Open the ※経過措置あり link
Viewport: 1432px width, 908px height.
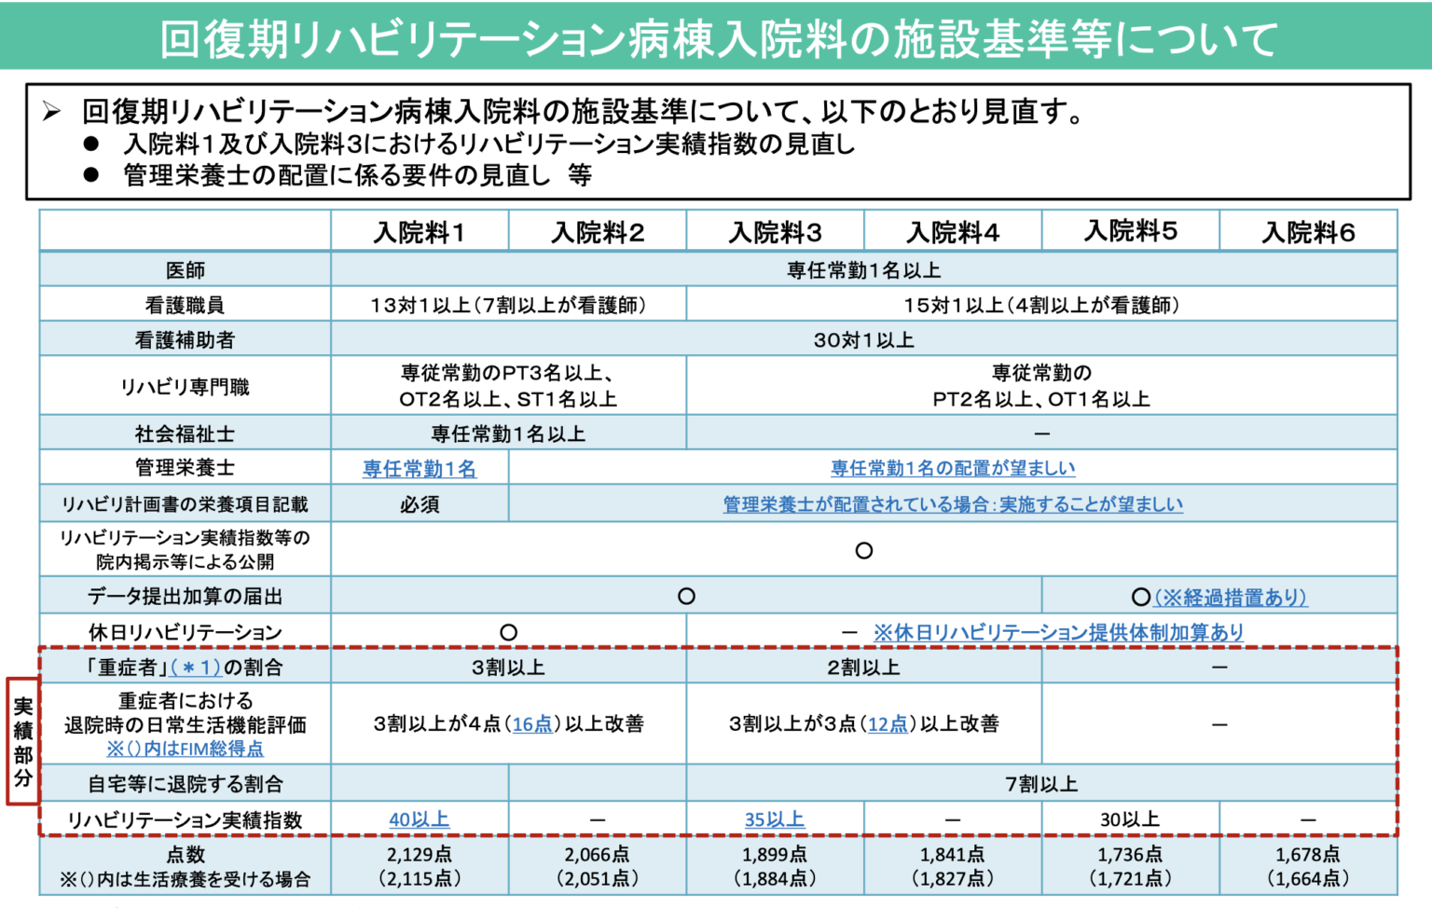coord(1231,597)
